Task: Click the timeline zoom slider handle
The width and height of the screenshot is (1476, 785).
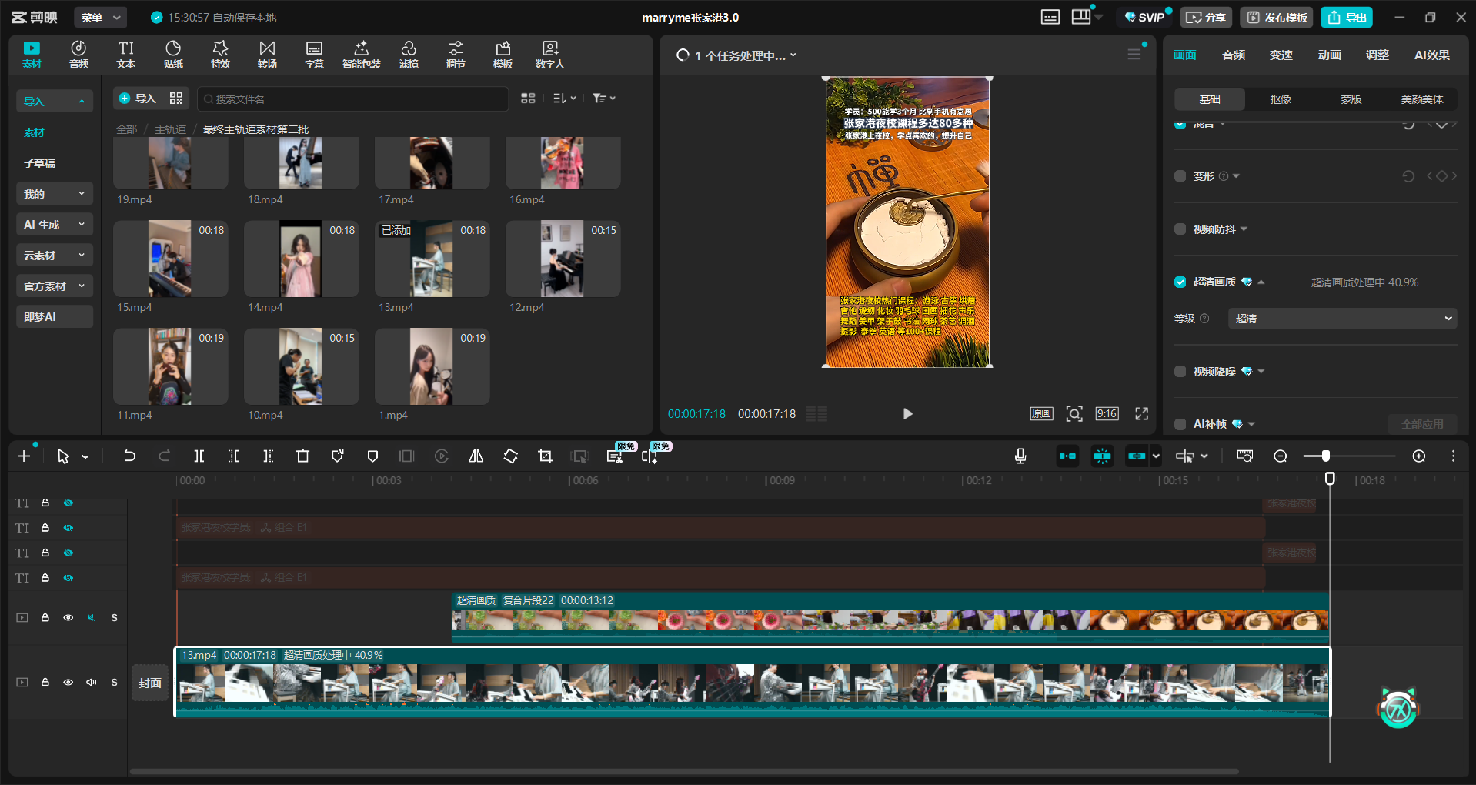Action: coord(1325,456)
